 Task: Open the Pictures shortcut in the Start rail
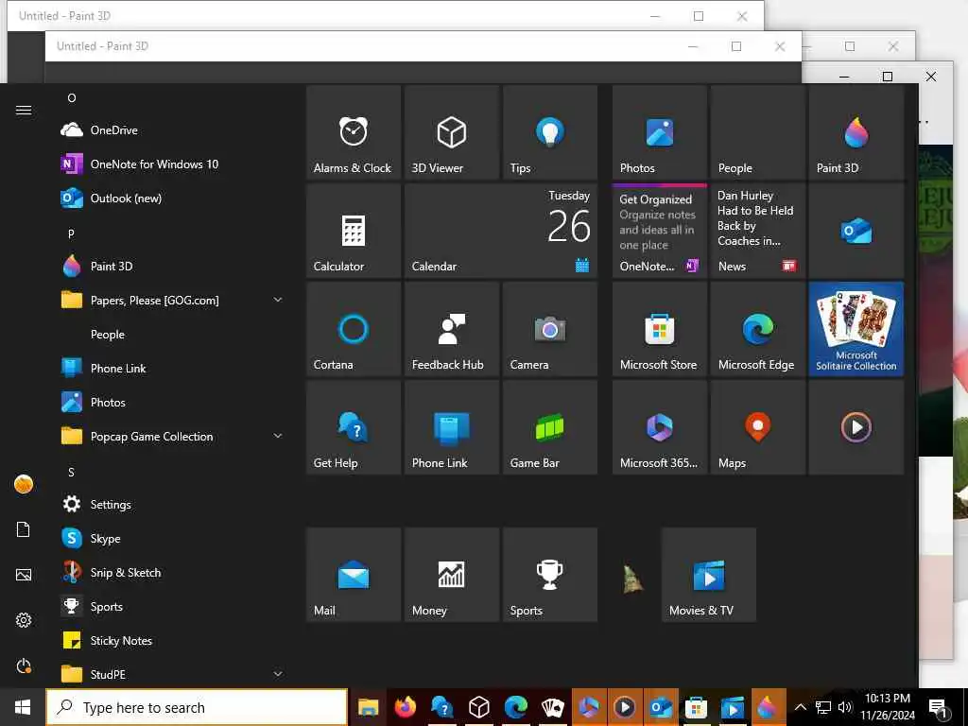(x=24, y=575)
